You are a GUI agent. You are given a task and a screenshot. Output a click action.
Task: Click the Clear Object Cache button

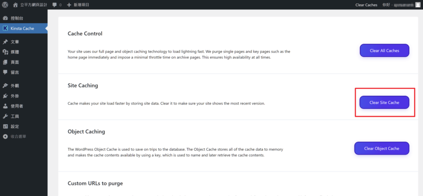pyautogui.click(x=382, y=148)
